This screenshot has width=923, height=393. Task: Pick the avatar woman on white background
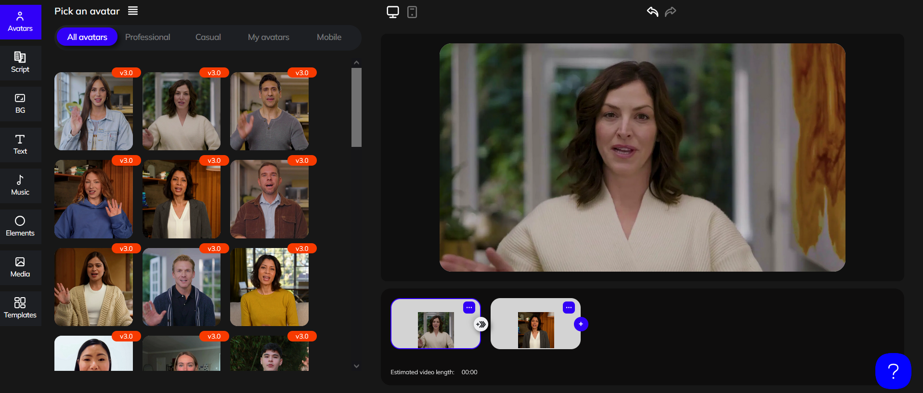click(x=93, y=354)
